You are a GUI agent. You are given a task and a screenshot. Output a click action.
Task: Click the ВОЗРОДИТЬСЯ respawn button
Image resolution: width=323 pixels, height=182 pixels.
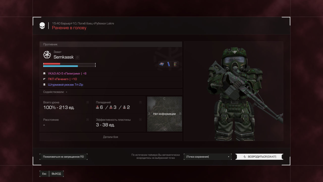pyautogui.click(x=259, y=157)
